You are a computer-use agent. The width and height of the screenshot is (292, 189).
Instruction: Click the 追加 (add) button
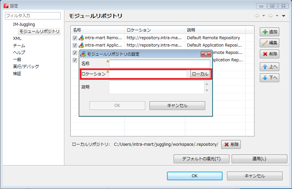pyautogui.click(x=270, y=32)
